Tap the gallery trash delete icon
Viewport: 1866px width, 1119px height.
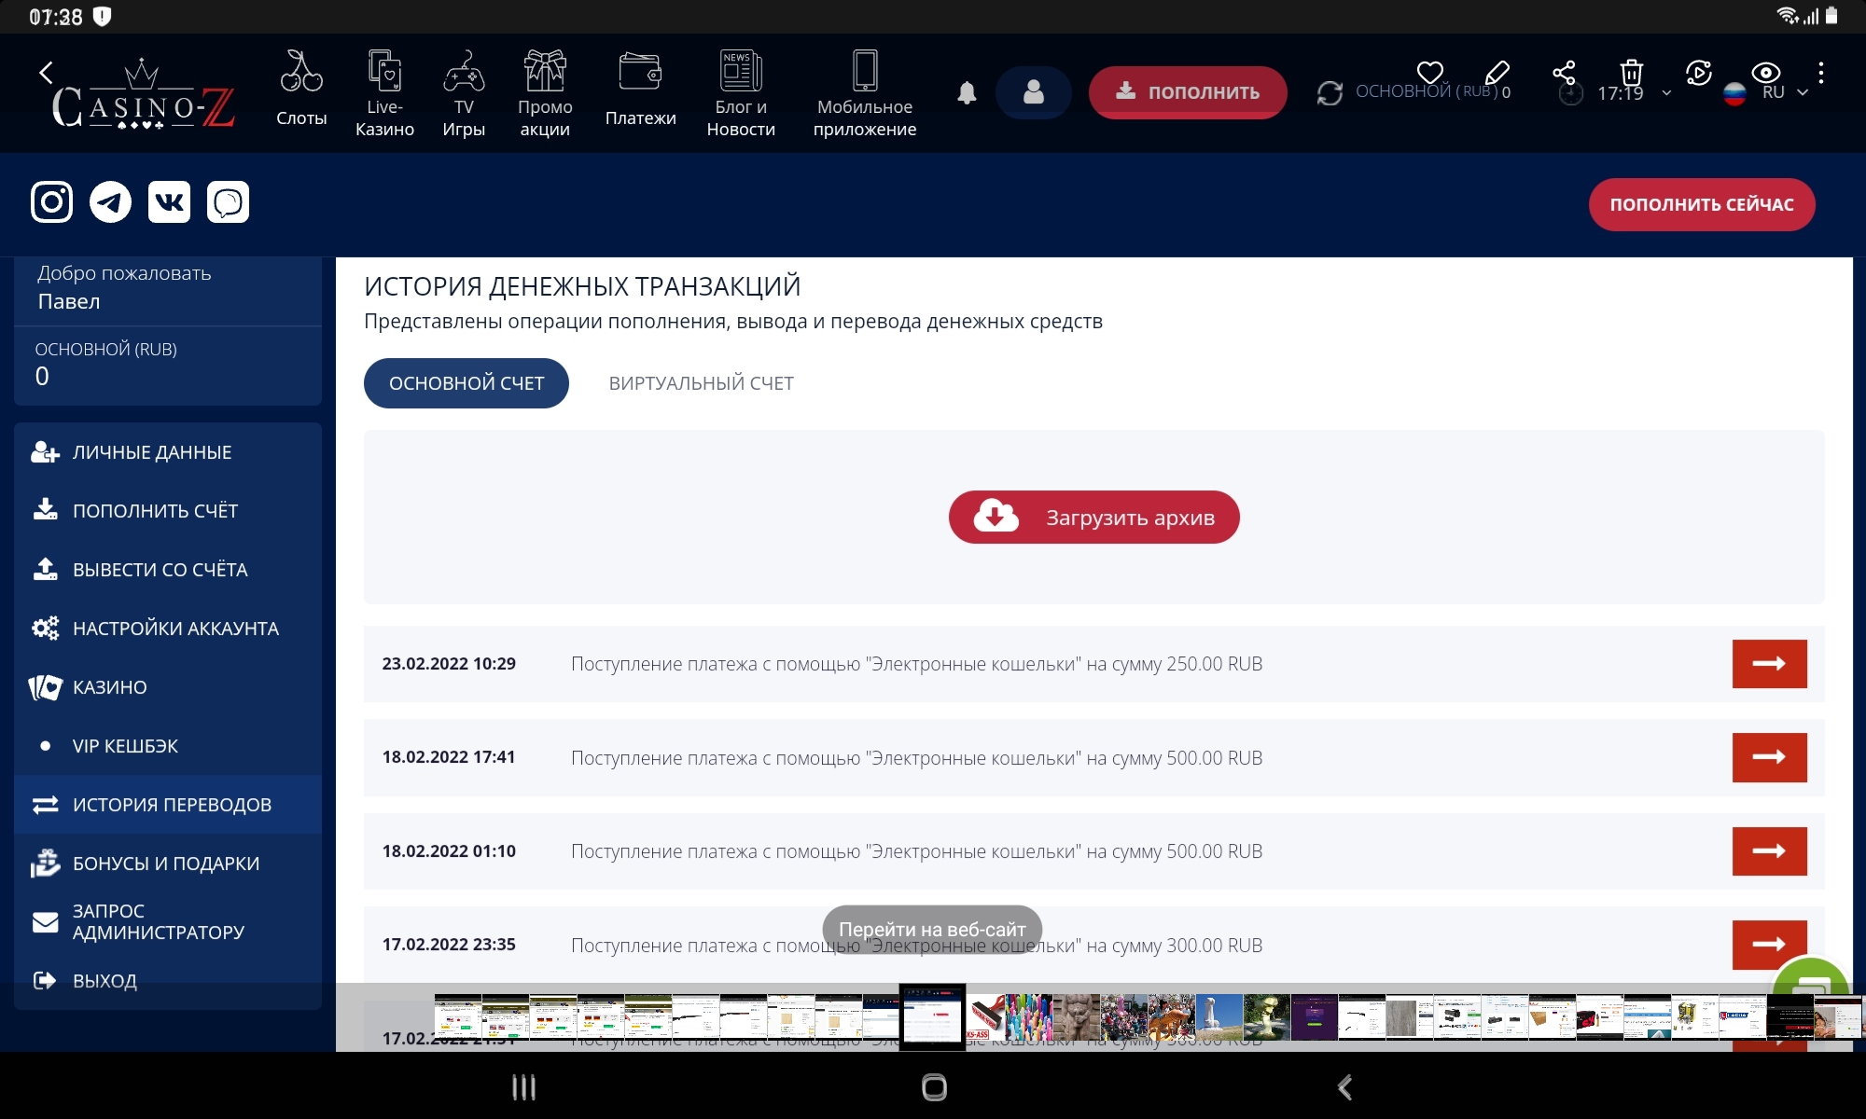click(x=1631, y=73)
